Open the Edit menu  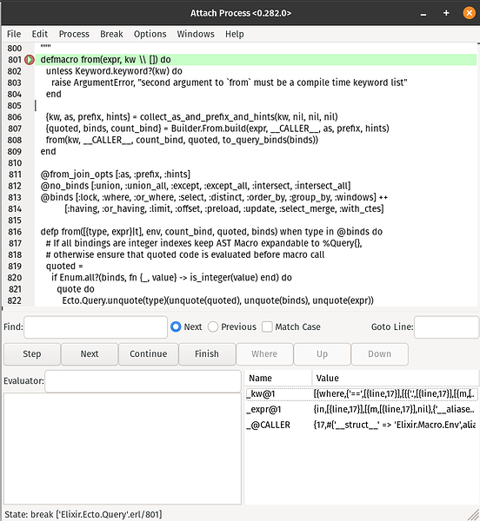coord(40,34)
